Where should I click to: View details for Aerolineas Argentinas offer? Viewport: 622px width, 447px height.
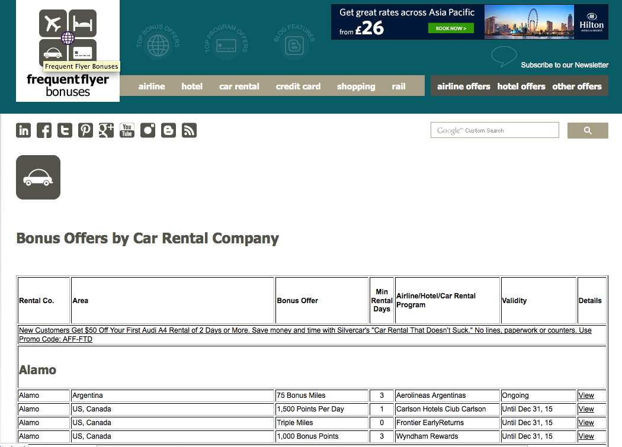coord(586,395)
